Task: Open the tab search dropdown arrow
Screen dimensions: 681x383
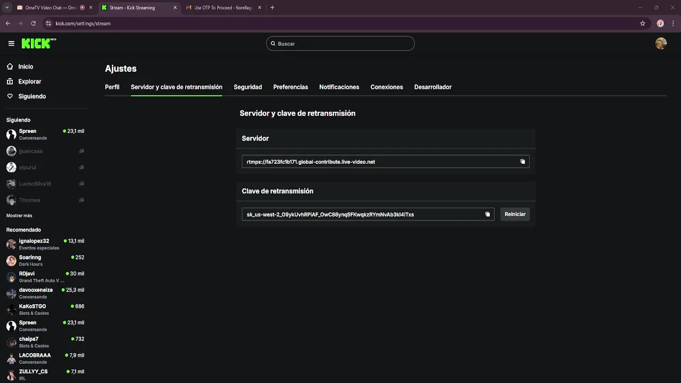Action: [6, 7]
